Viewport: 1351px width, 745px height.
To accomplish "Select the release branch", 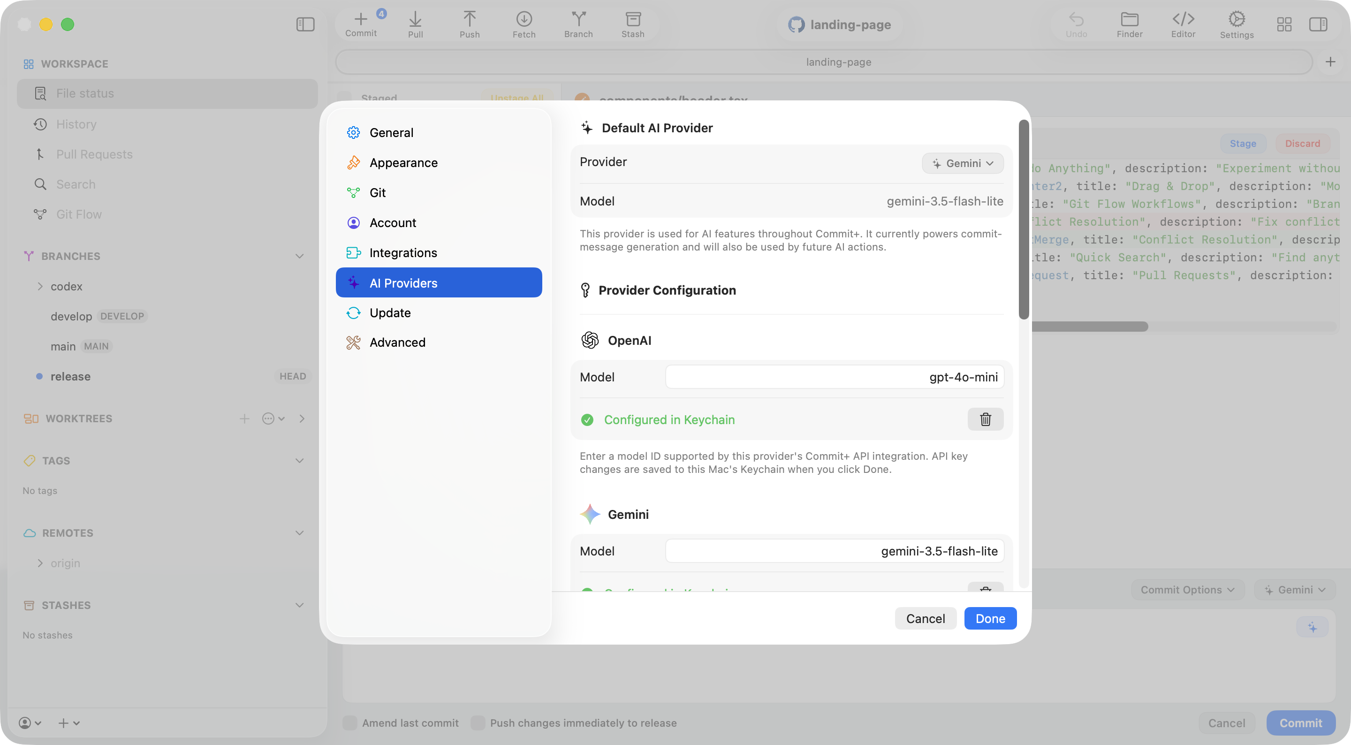I will (x=70, y=376).
